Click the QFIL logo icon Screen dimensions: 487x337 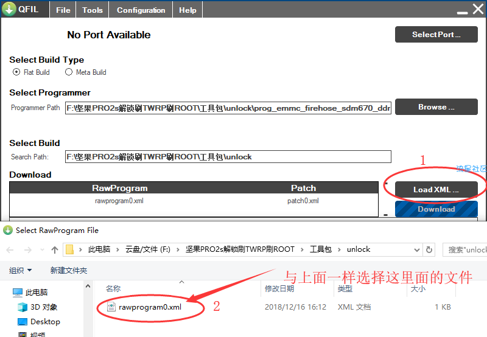coord(9,9)
